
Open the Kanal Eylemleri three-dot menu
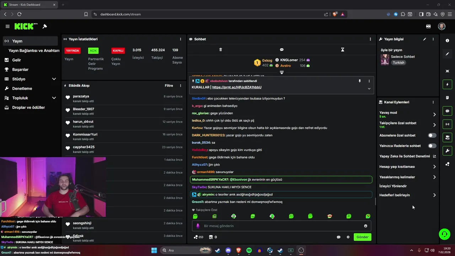coord(433,102)
